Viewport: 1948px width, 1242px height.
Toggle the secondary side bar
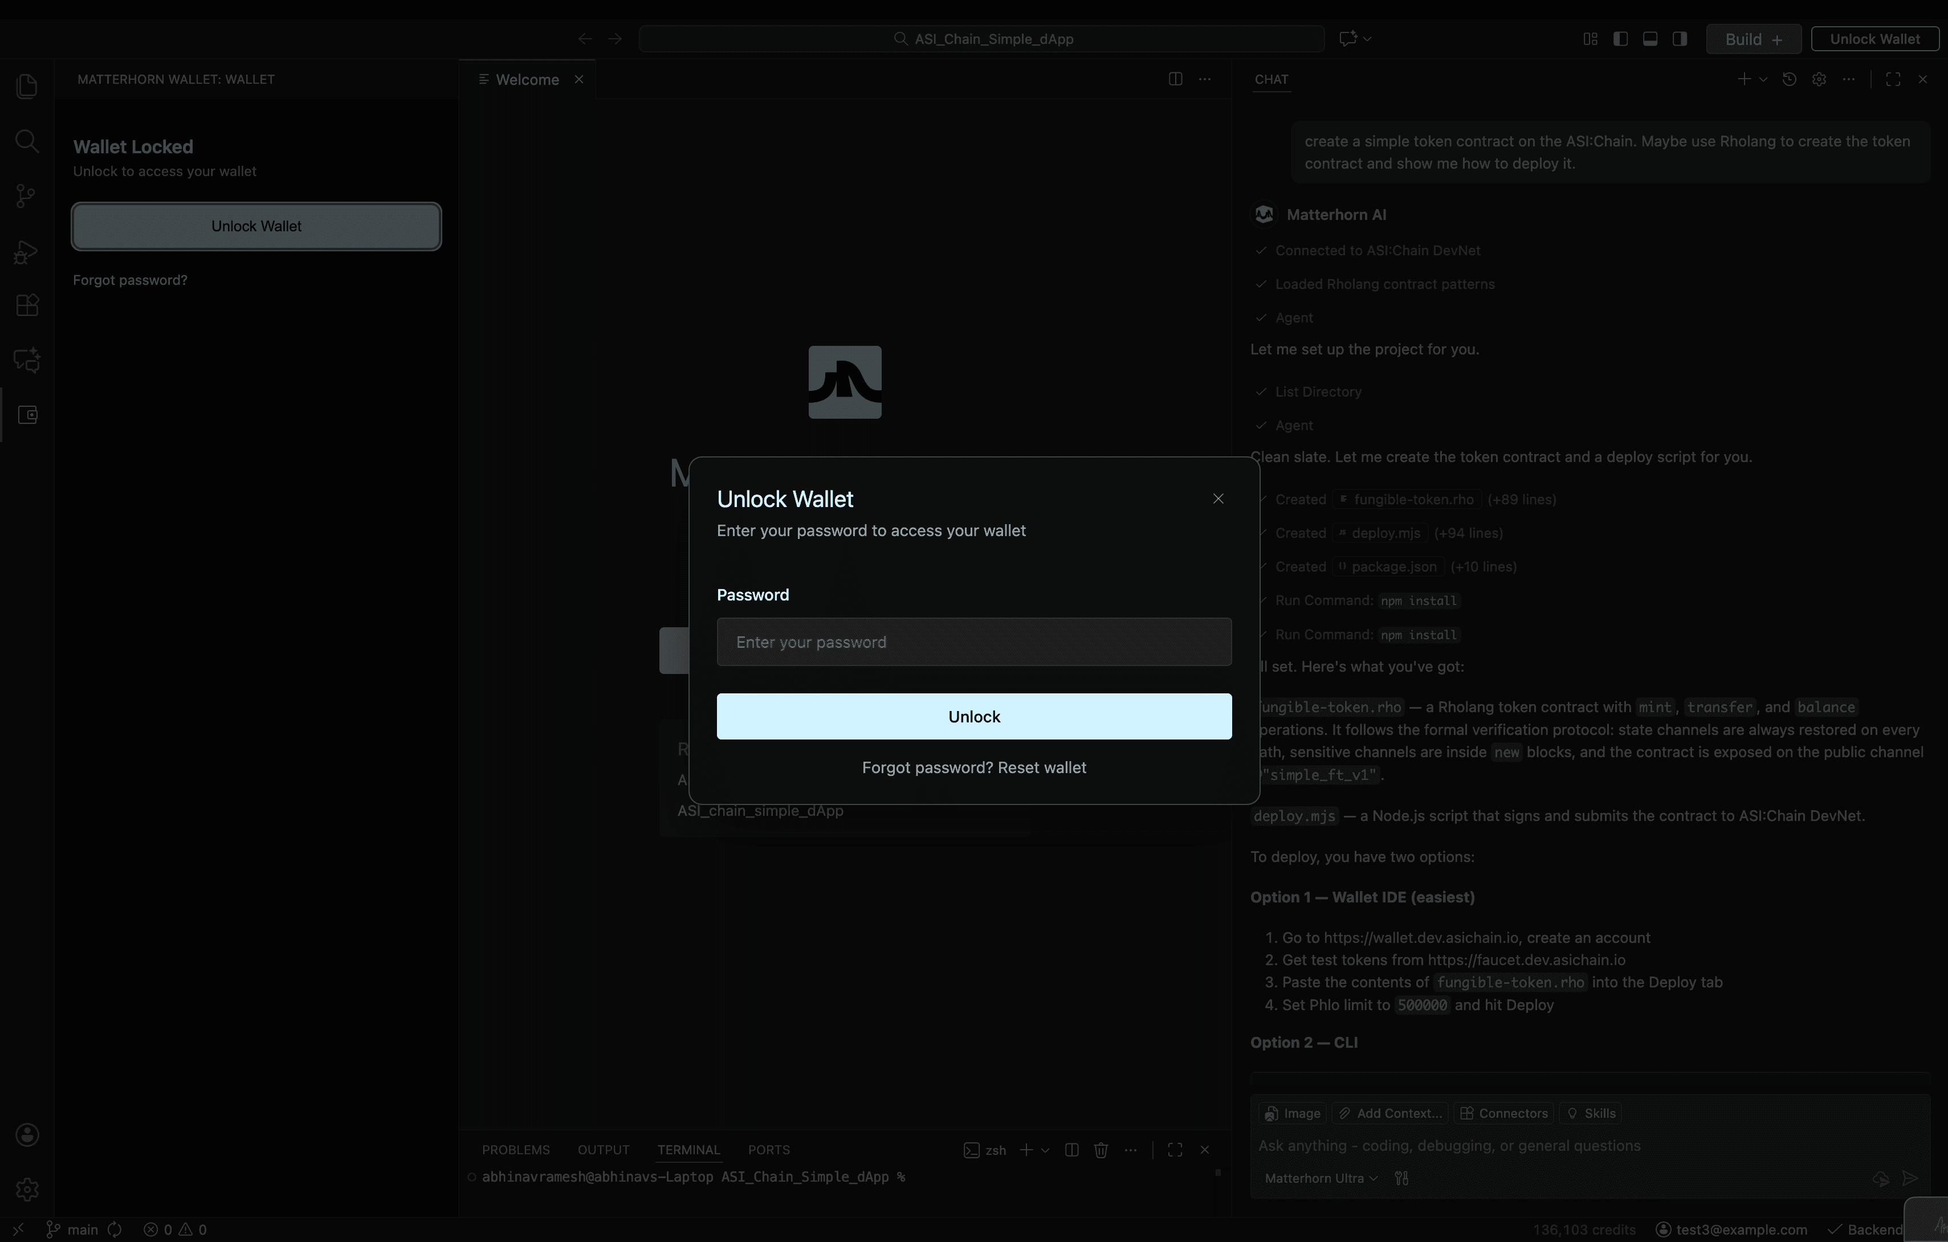click(x=1680, y=39)
